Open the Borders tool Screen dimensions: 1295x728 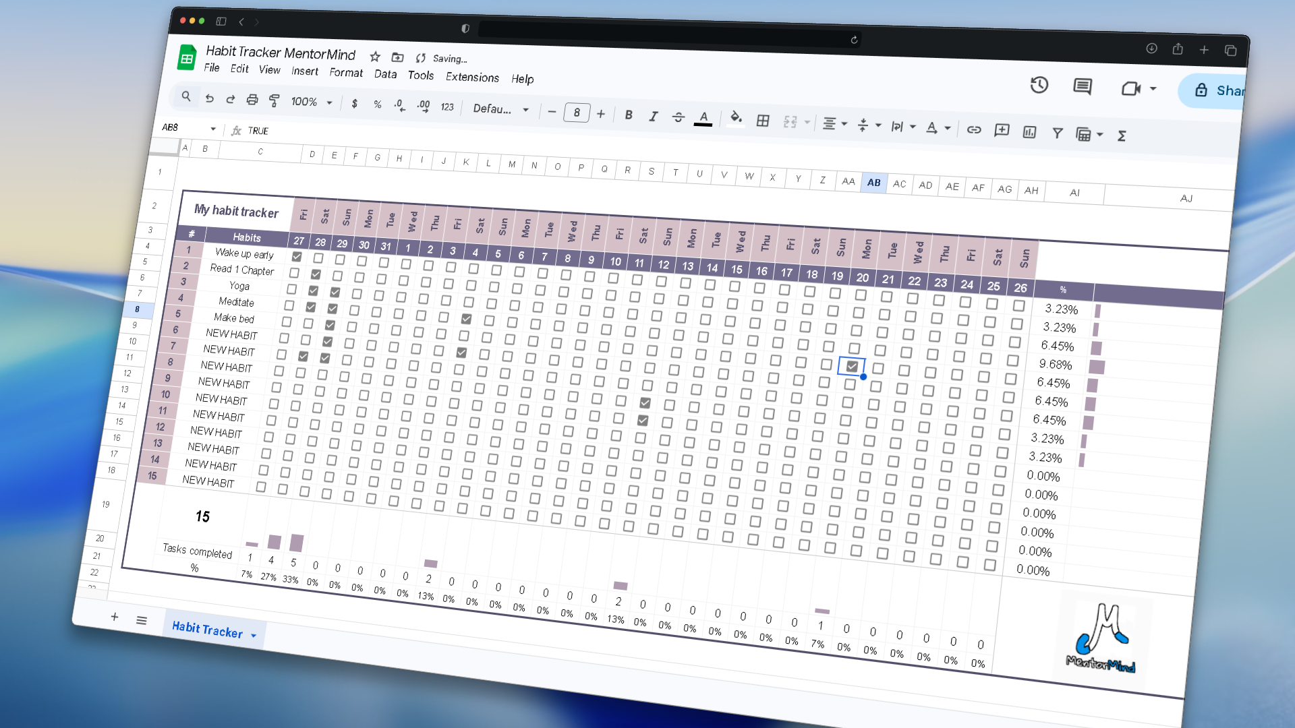763,121
